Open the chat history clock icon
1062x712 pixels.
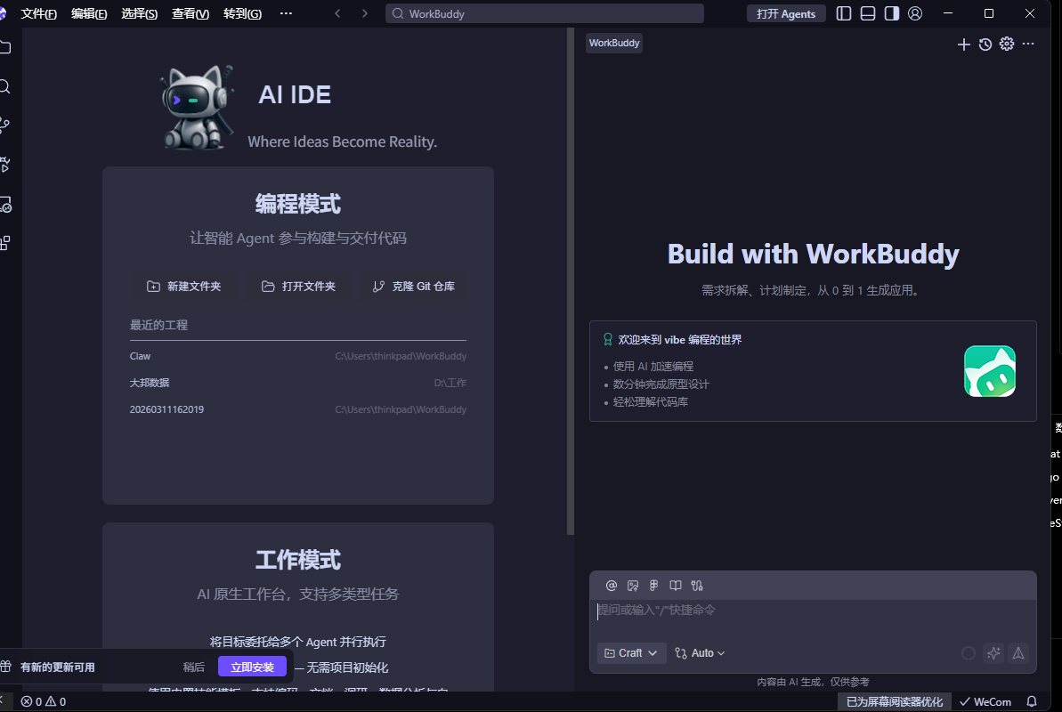(985, 44)
